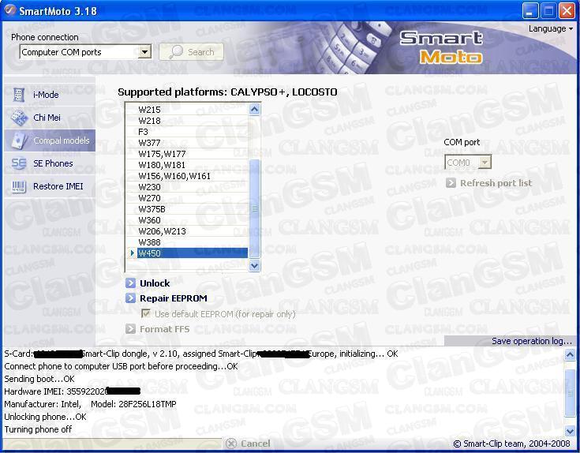Switch to i-Mode tab

pyautogui.click(x=50, y=95)
